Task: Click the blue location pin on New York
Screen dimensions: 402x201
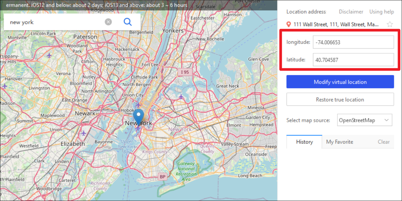Action: (x=138, y=117)
